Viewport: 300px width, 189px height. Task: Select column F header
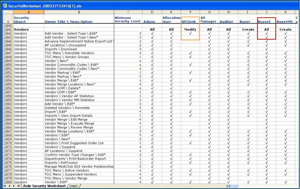pyautogui.click(x=190, y=12)
